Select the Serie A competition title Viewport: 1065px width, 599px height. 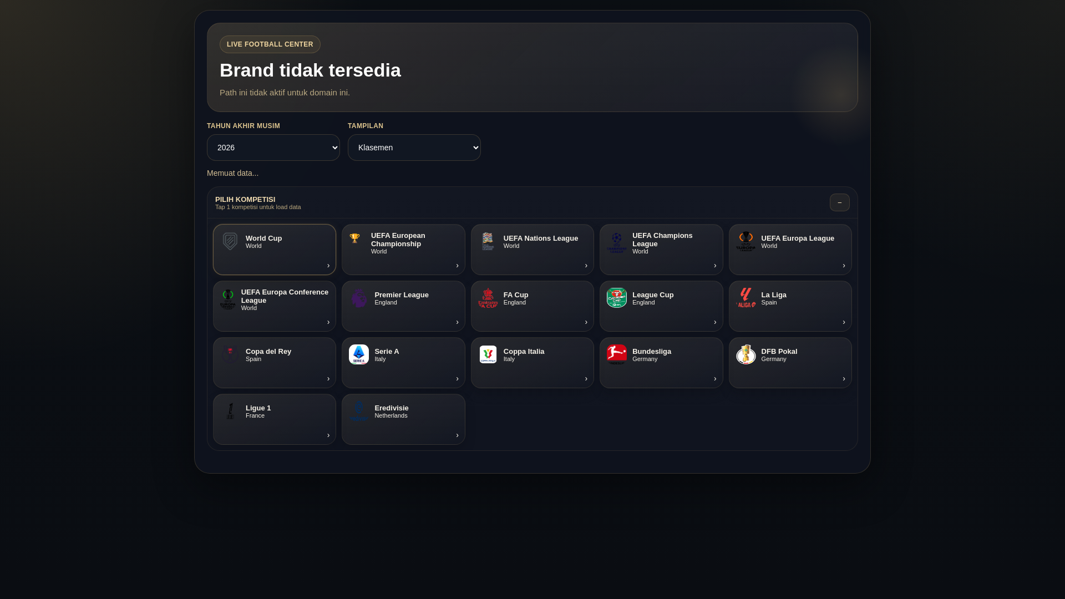[387, 351]
